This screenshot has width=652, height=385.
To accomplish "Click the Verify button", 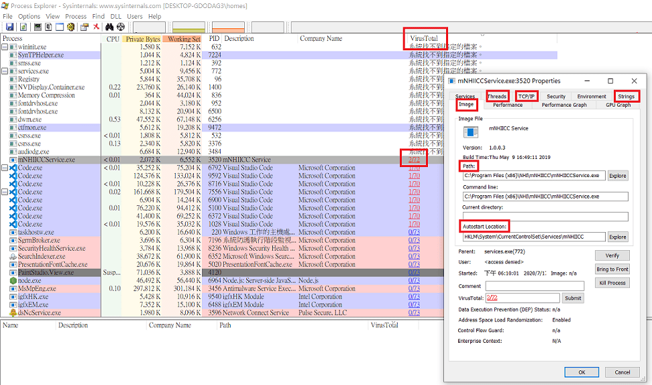I will click(612, 256).
